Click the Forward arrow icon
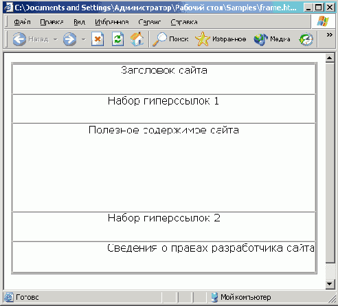 (70, 39)
